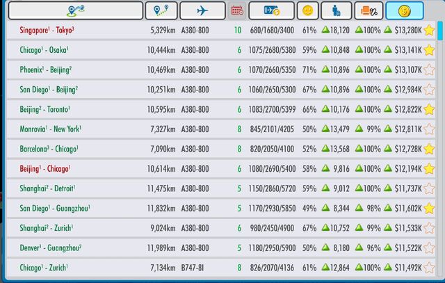Image resolution: width=445 pixels, height=283 pixels.
Task: Select the Phoenix - Beijing route
Action: pyautogui.click(x=221, y=70)
